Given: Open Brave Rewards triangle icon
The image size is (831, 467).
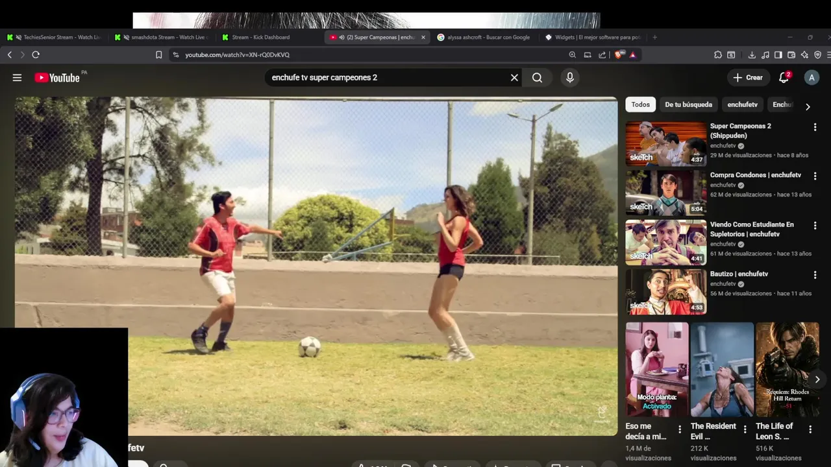Looking at the screenshot, I should pyautogui.click(x=632, y=55).
